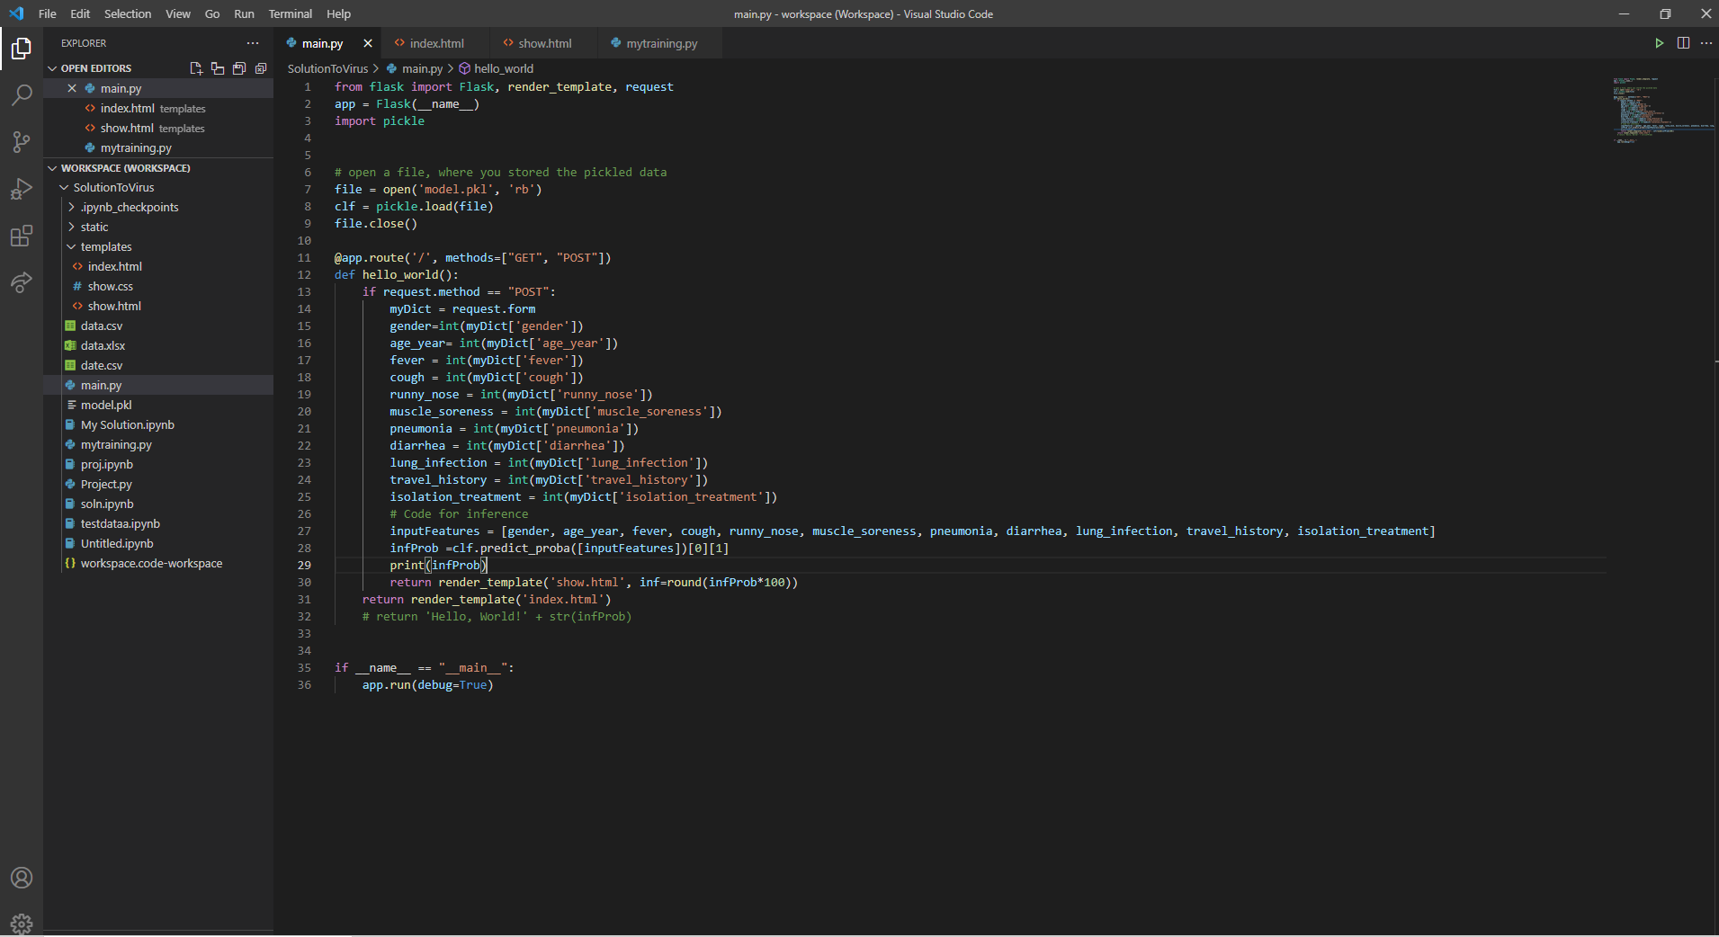The width and height of the screenshot is (1719, 937).
Task: Switch to the show.html tab
Action: click(543, 43)
